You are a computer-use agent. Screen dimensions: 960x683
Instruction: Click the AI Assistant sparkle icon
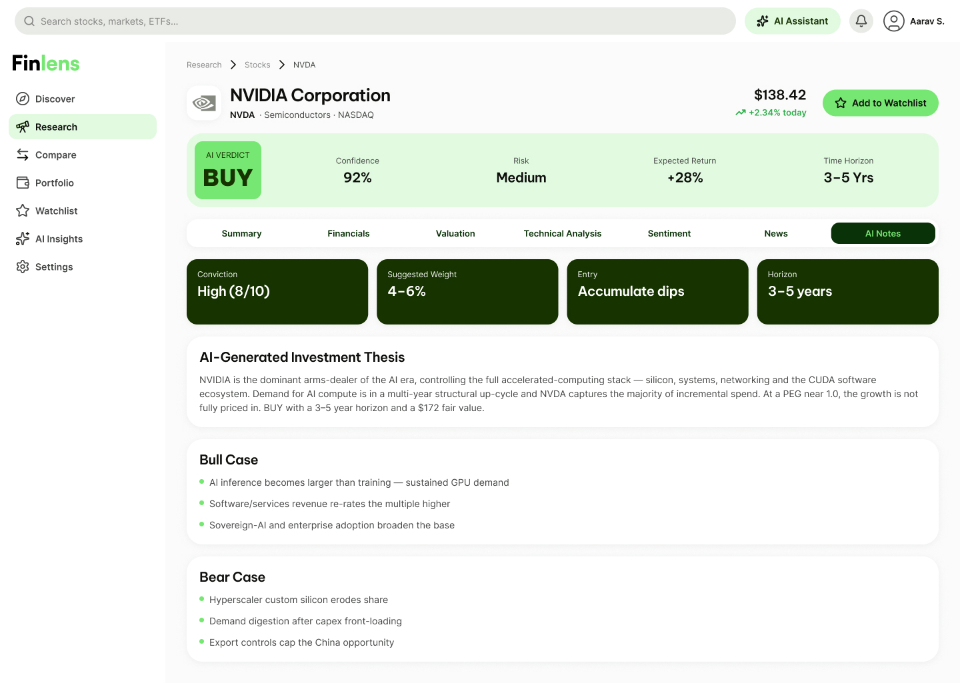tap(763, 21)
